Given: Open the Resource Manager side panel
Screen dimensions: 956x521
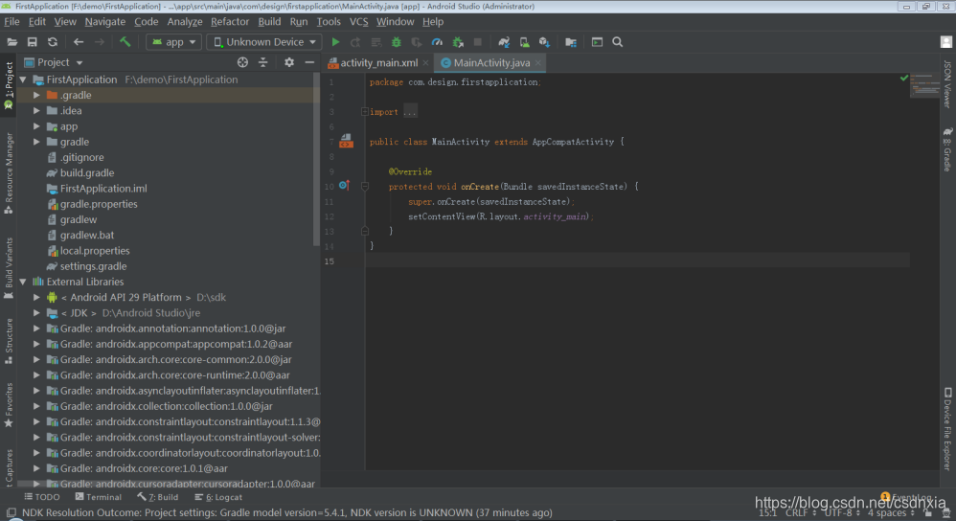Looking at the screenshot, I should (x=9, y=173).
